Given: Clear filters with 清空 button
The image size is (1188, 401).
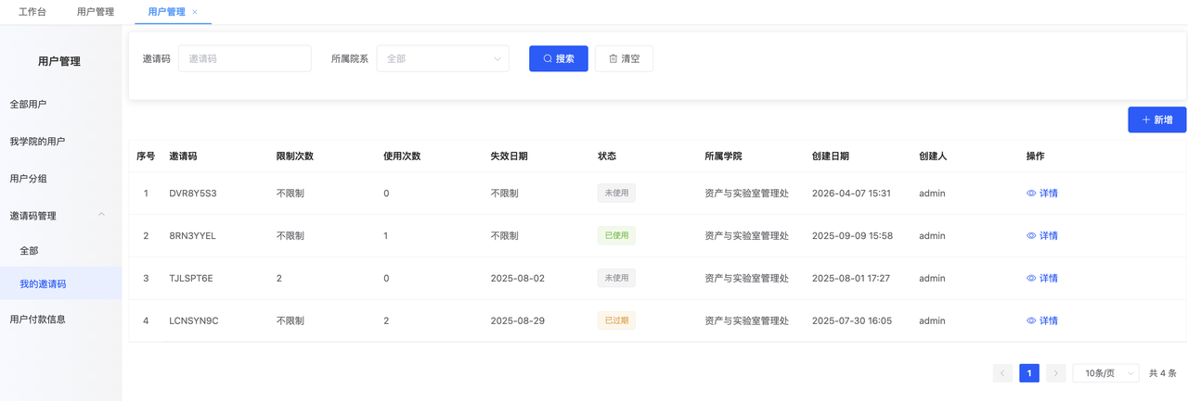Looking at the screenshot, I should tap(624, 58).
